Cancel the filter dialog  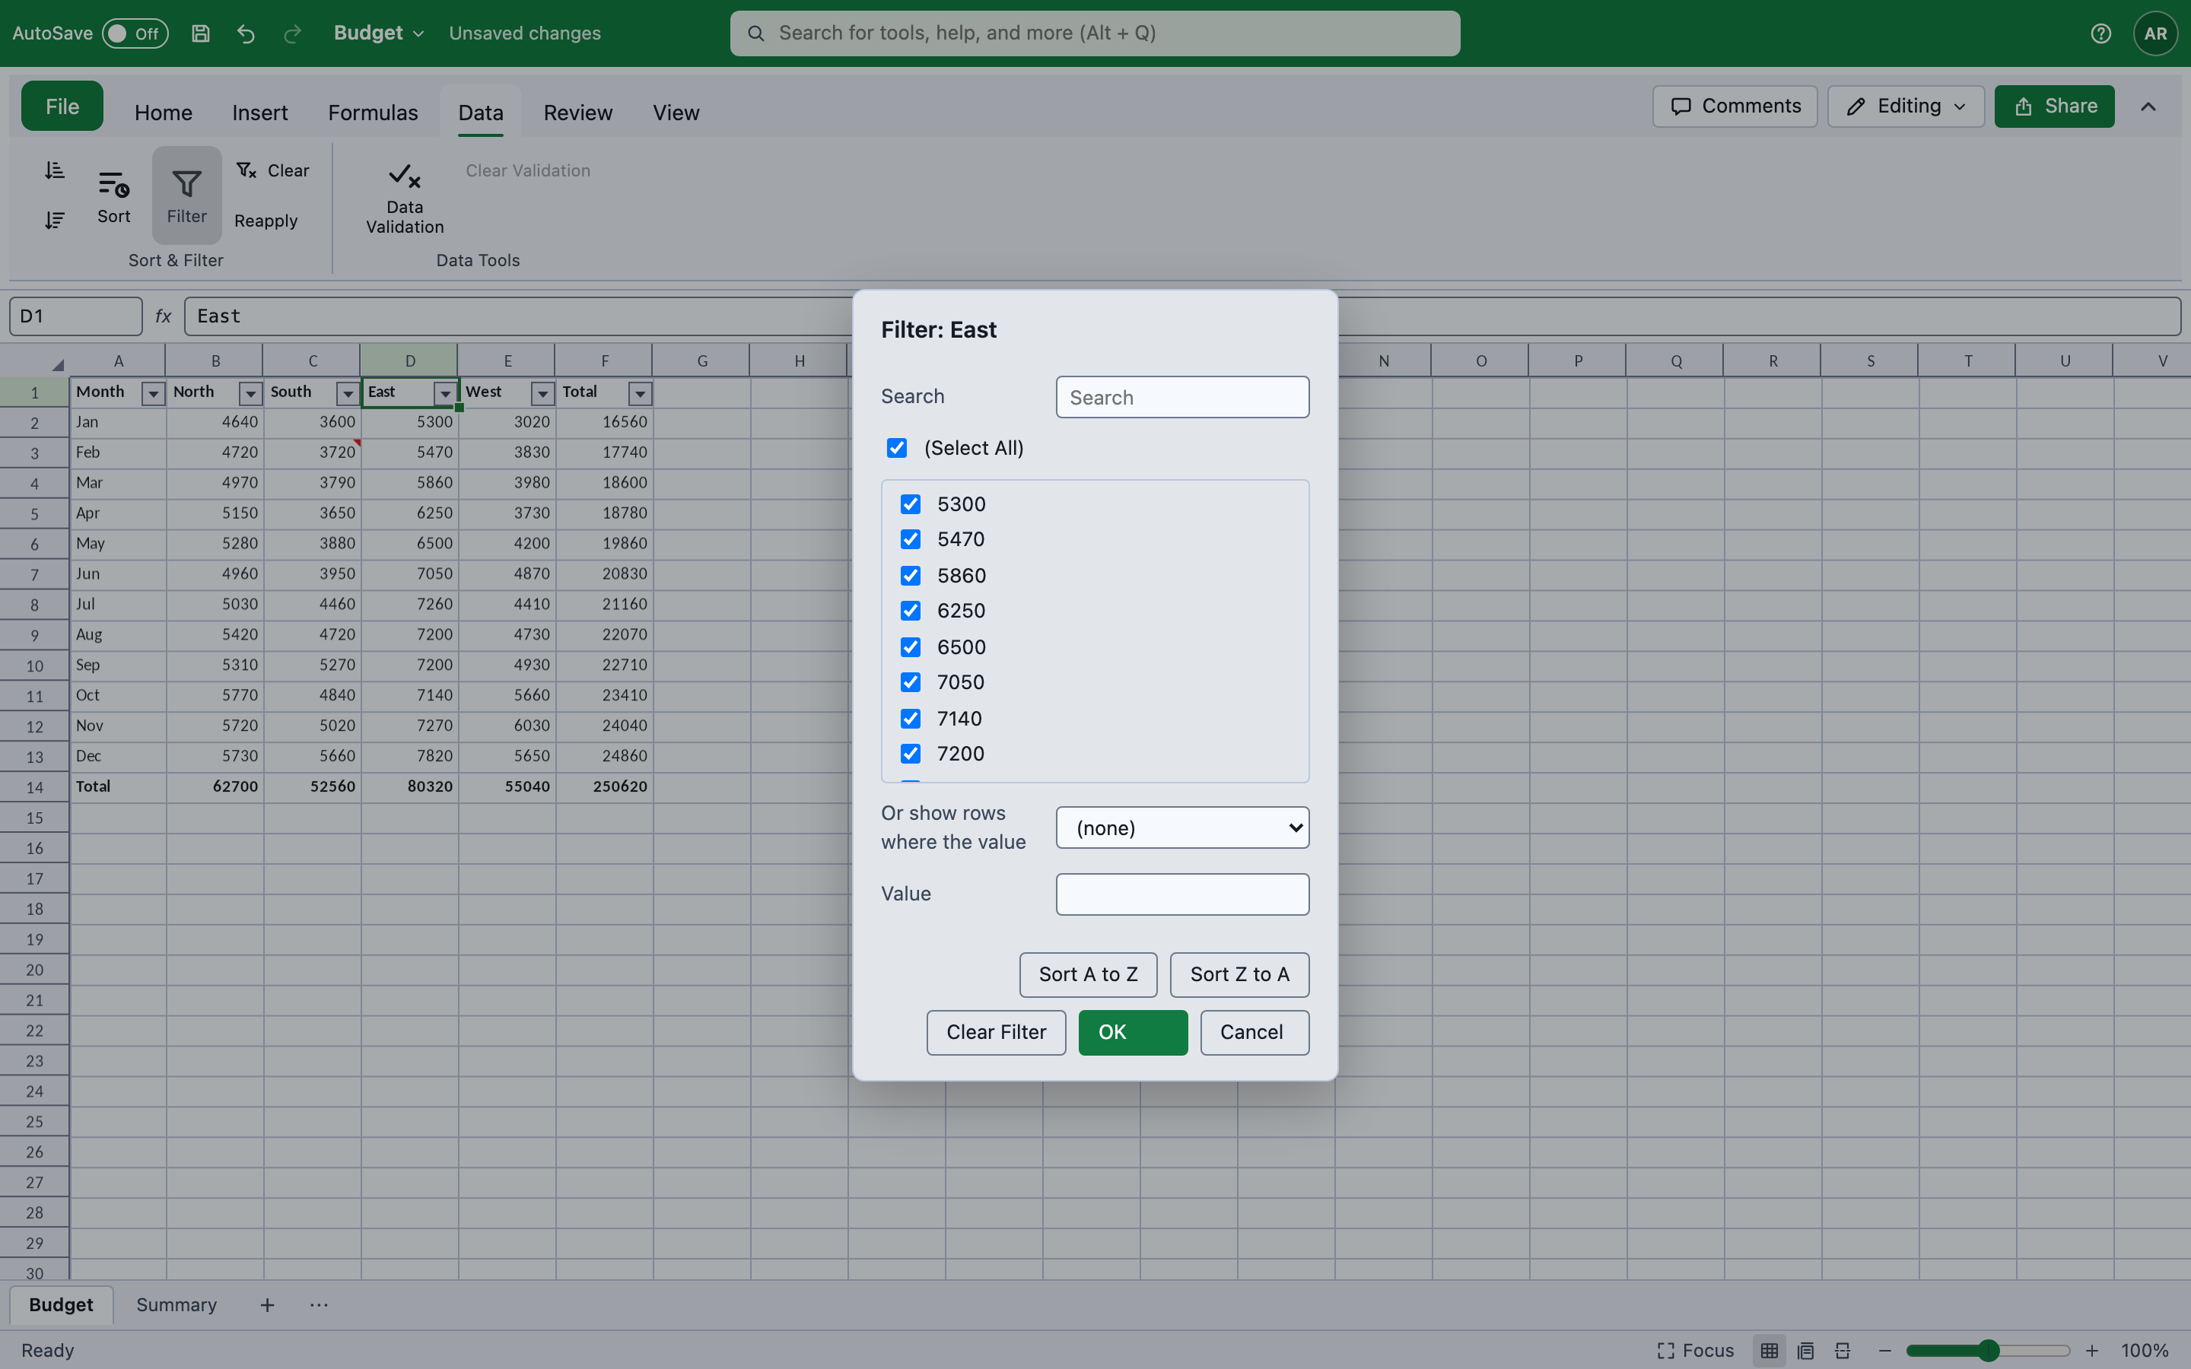tap(1254, 1033)
